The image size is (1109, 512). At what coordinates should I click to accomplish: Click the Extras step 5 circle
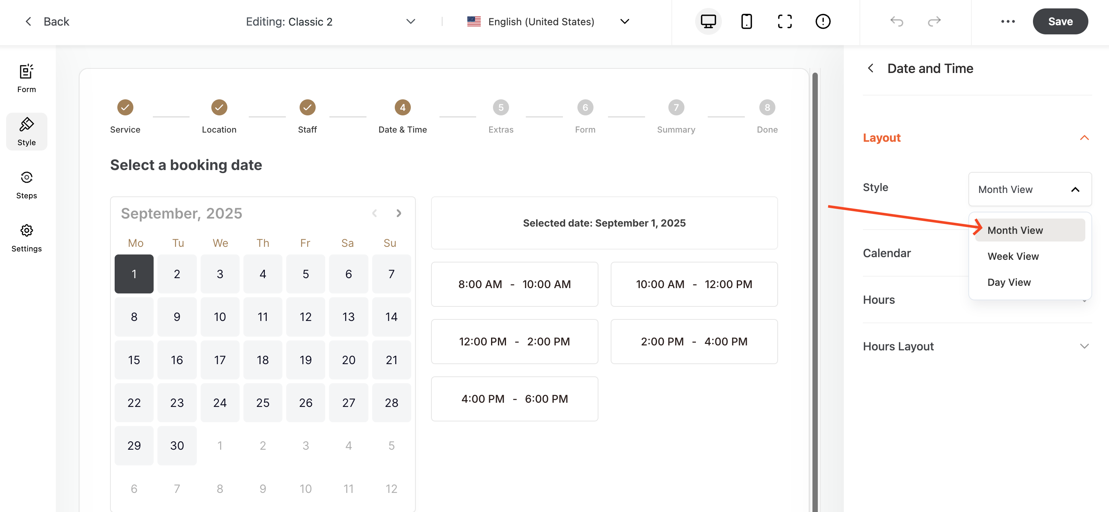pos(501,107)
